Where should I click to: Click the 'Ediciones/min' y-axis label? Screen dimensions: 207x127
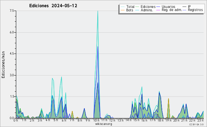(3, 65)
